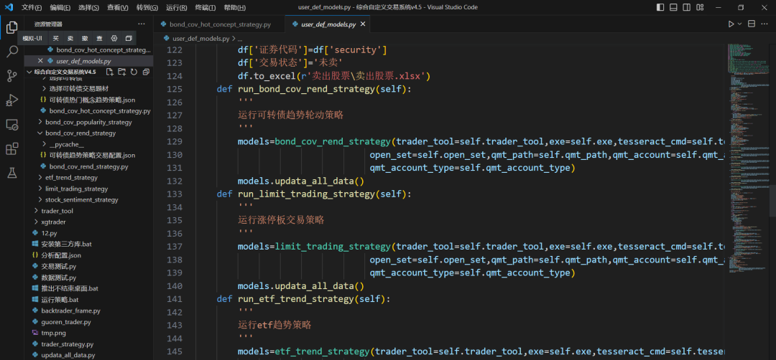Expand bond_cov_popularity_strategy folder
The width and height of the screenshot is (776, 360).
[89, 122]
